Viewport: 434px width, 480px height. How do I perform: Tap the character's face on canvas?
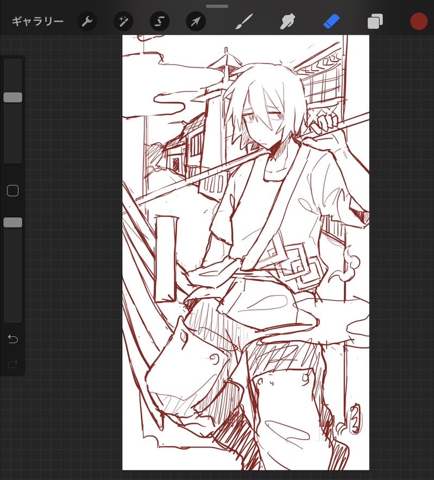click(x=265, y=123)
